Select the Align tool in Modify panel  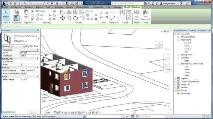tap(62, 12)
